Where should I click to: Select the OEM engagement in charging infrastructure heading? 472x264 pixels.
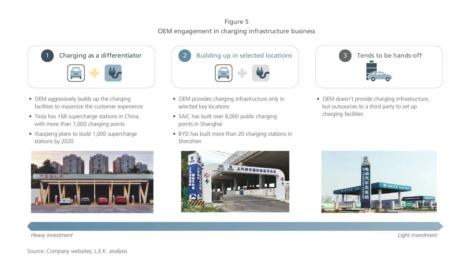click(236, 31)
